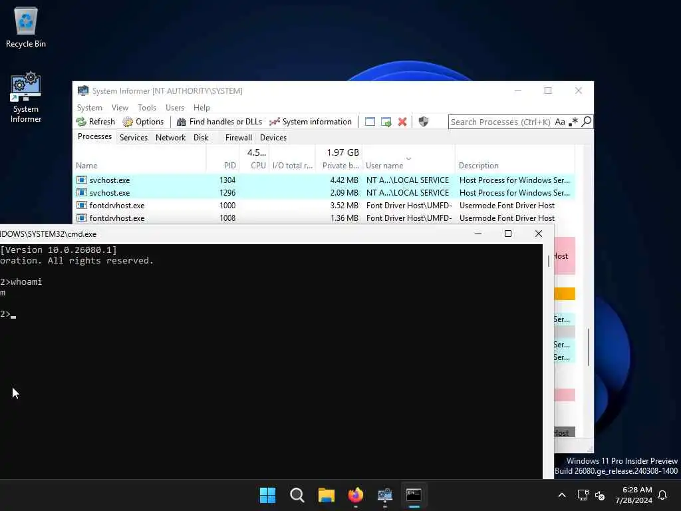
Task: Open the Tools menu
Action: pos(147,107)
